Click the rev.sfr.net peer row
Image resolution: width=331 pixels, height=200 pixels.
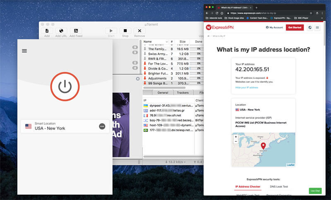coord(173,115)
